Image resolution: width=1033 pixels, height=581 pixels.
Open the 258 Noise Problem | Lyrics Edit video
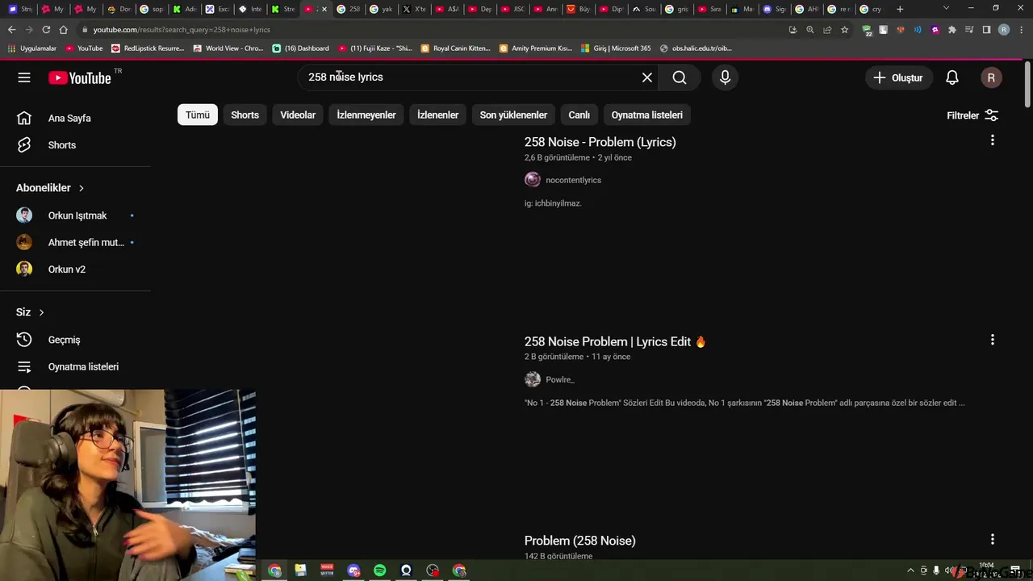(615, 341)
